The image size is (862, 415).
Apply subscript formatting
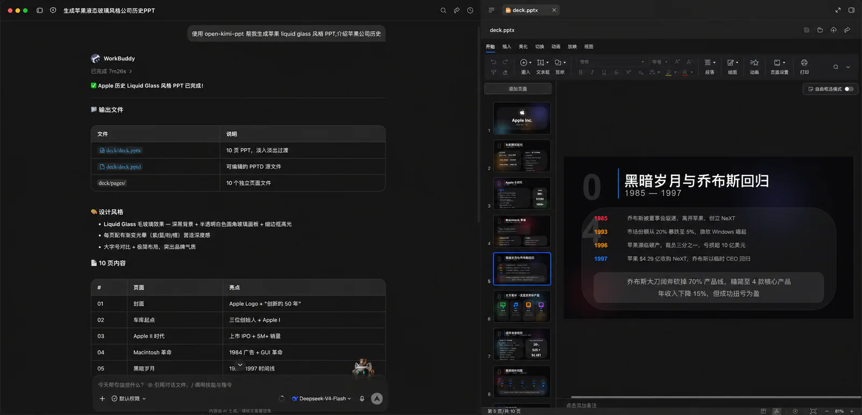[640, 72]
